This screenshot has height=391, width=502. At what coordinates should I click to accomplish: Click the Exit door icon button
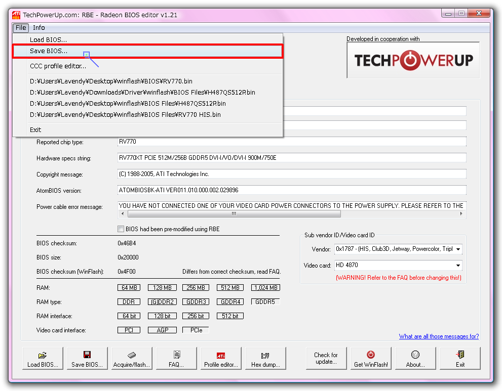pyautogui.click(x=460, y=358)
